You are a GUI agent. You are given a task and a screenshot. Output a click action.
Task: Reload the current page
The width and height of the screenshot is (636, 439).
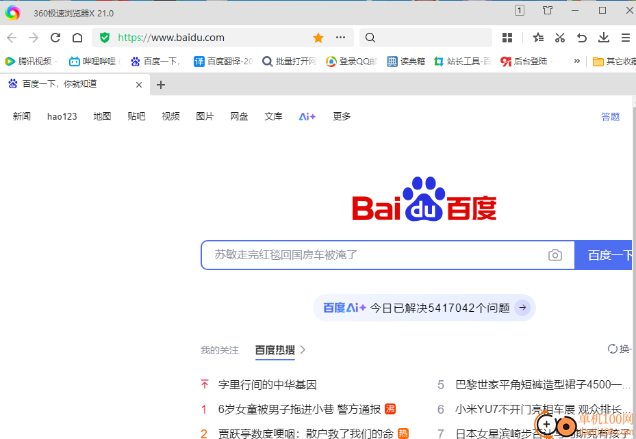point(55,38)
